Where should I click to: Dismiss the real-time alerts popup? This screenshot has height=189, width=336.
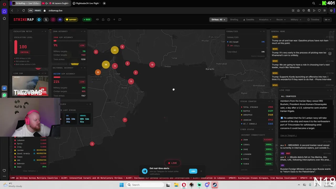201,171
